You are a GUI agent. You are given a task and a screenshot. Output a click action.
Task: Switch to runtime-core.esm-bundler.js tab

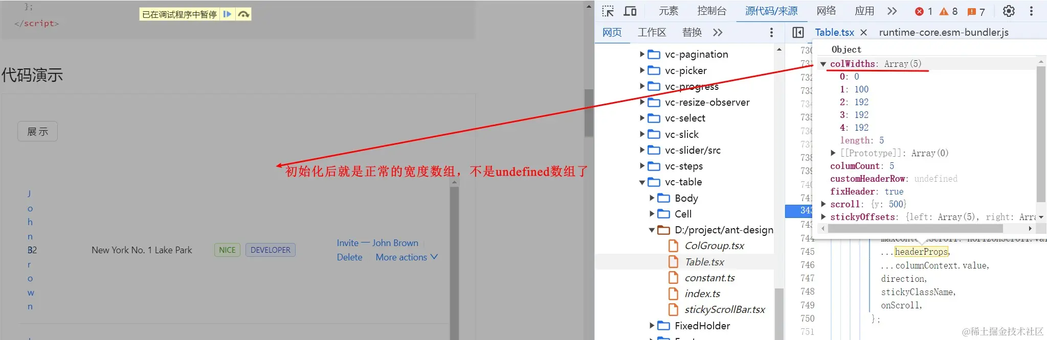944,33
